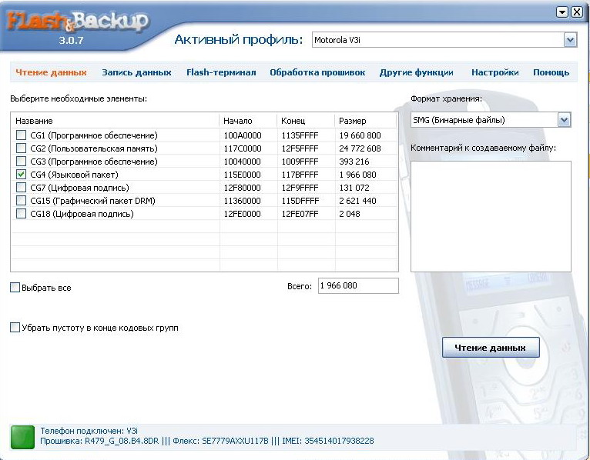The height and width of the screenshot is (460, 590).
Task: Sort by Начало column header
Action: [x=248, y=121]
